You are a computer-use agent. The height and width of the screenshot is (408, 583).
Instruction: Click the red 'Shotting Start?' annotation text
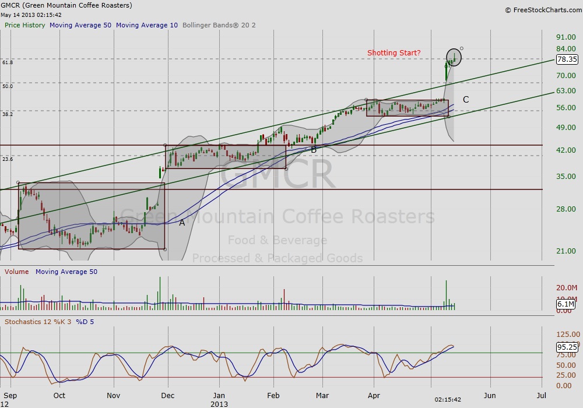(394, 53)
